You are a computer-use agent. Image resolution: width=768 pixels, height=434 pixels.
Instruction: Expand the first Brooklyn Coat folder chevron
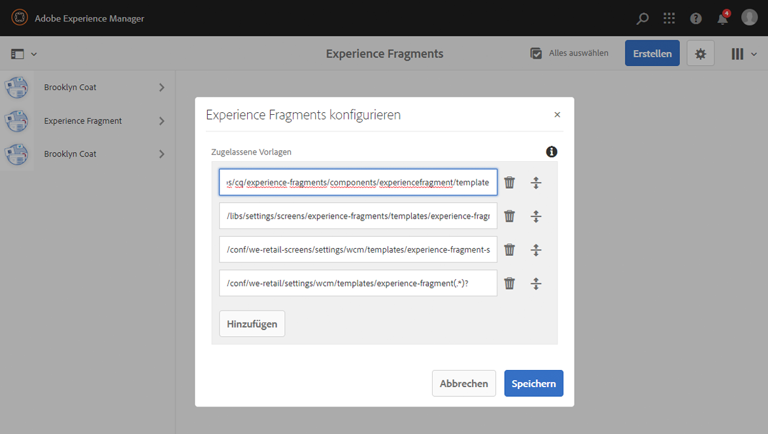161,87
